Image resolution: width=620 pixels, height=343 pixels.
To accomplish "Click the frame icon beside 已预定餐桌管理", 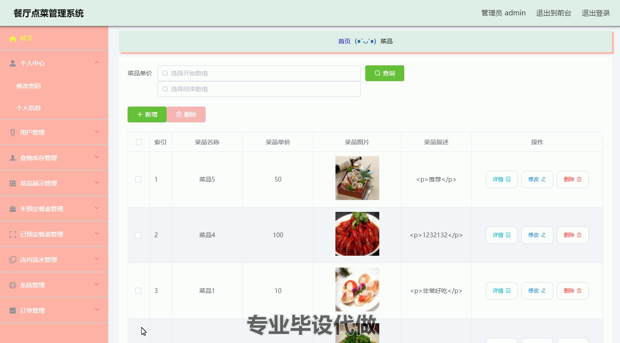I will click(x=13, y=234).
